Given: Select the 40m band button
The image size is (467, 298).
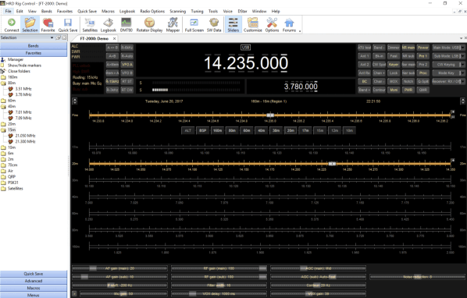Looking at the screenshot, I should coord(261,130).
